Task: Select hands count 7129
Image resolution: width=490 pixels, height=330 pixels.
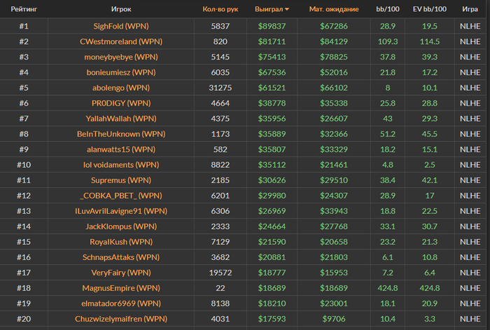Action: coord(220,242)
